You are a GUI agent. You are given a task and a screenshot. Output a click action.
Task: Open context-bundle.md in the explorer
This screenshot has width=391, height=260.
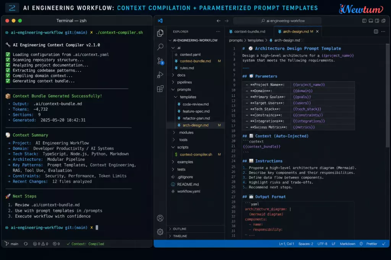[196, 61]
